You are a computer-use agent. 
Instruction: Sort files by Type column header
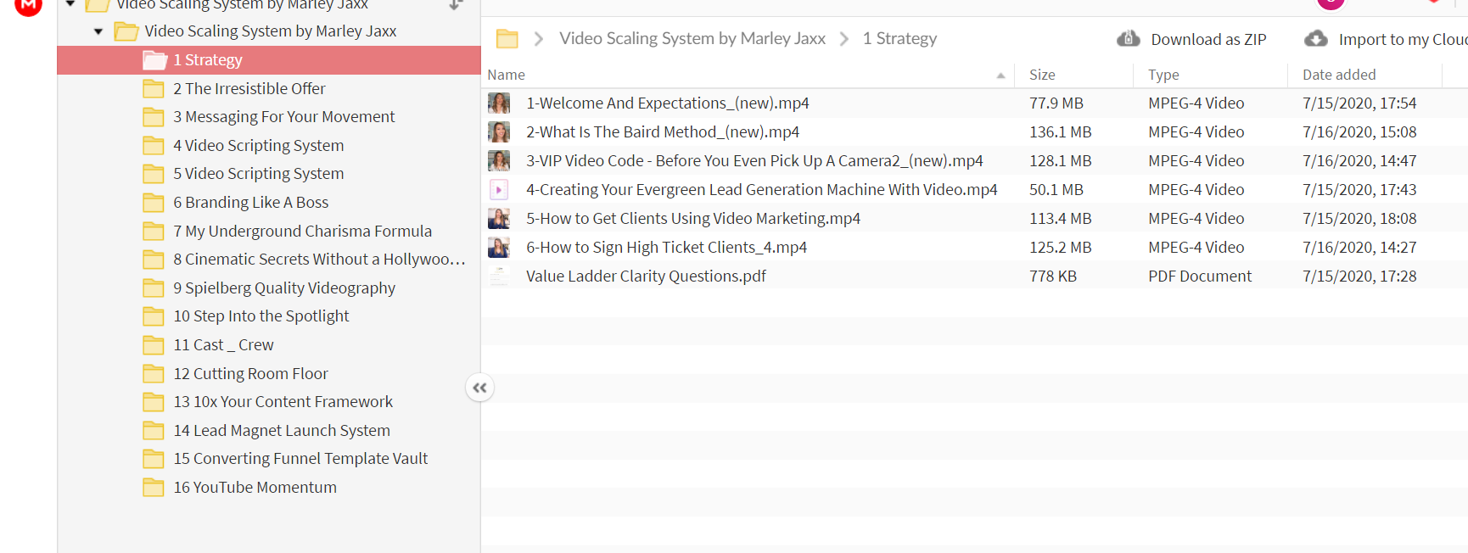coord(1163,75)
